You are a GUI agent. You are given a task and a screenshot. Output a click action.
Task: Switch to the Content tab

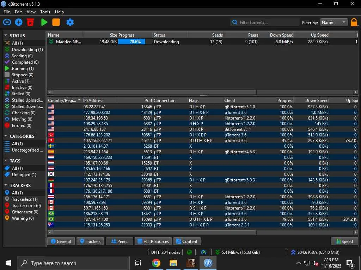(x=187, y=241)
